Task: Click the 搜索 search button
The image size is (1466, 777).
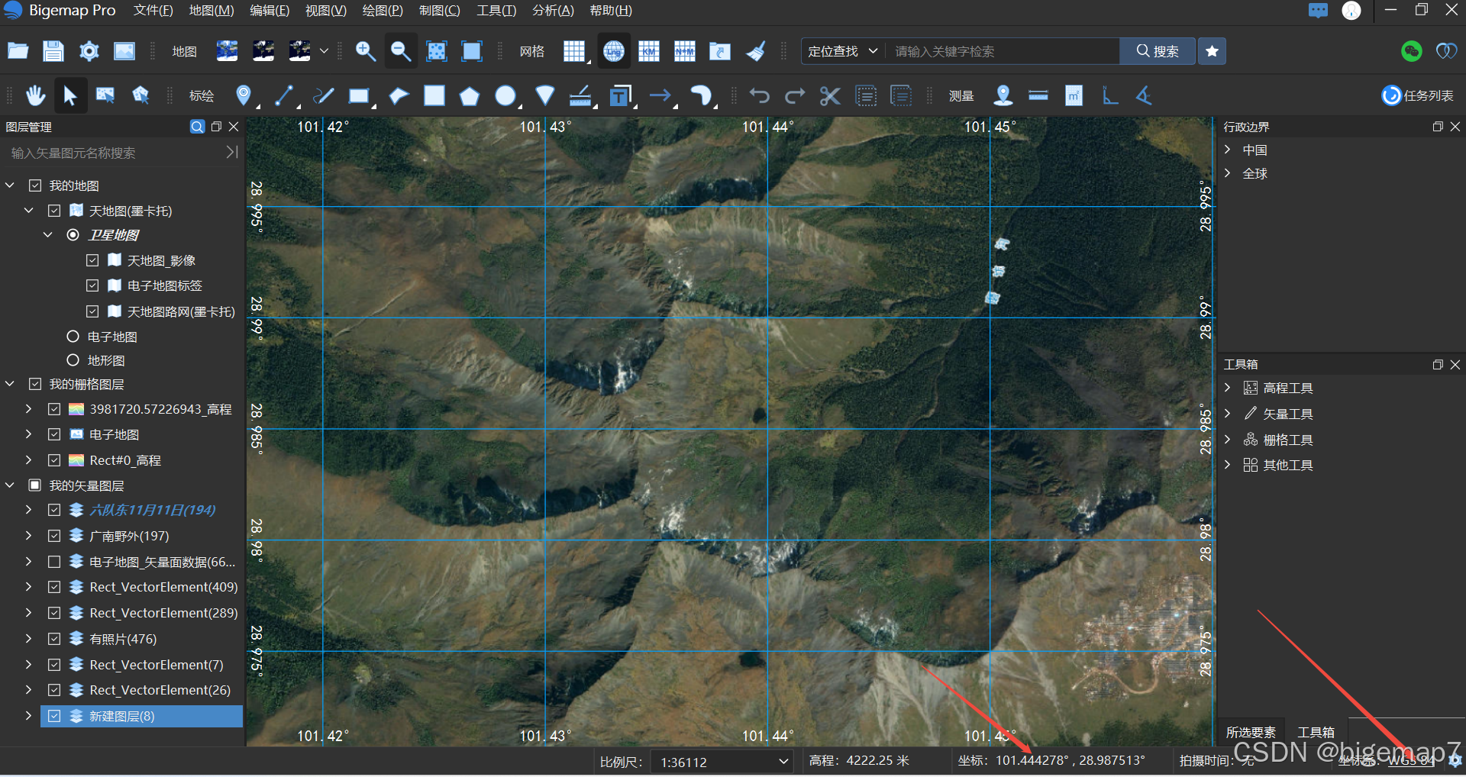Action: [1158, 51]
